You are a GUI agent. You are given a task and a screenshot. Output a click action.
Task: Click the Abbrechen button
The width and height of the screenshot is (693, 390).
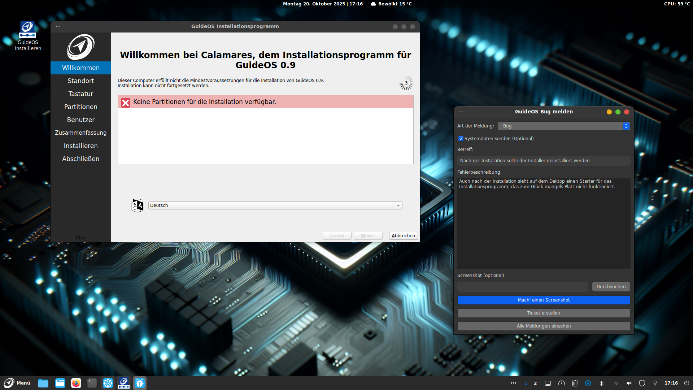tap(403, 236)
